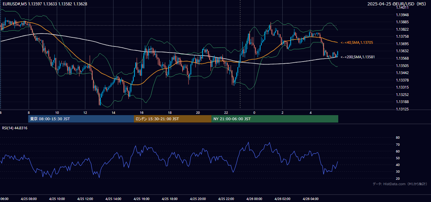The width and height of the screenshot is (431, 202).
Task: Click price axis value 1.13632
Action: pos(403,51)
